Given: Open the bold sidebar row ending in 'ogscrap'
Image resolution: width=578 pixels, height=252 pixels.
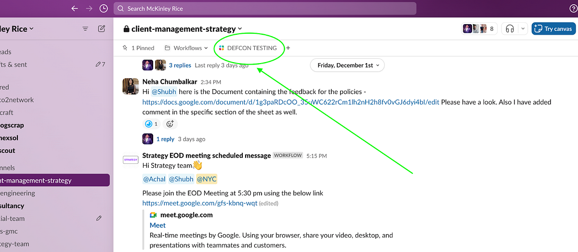Looking at the screenshot, I should [x=55, y=125].
